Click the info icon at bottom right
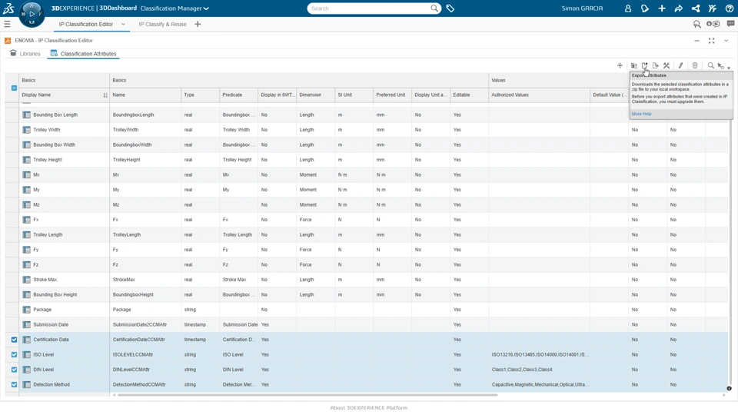 [x=729, y=389]
